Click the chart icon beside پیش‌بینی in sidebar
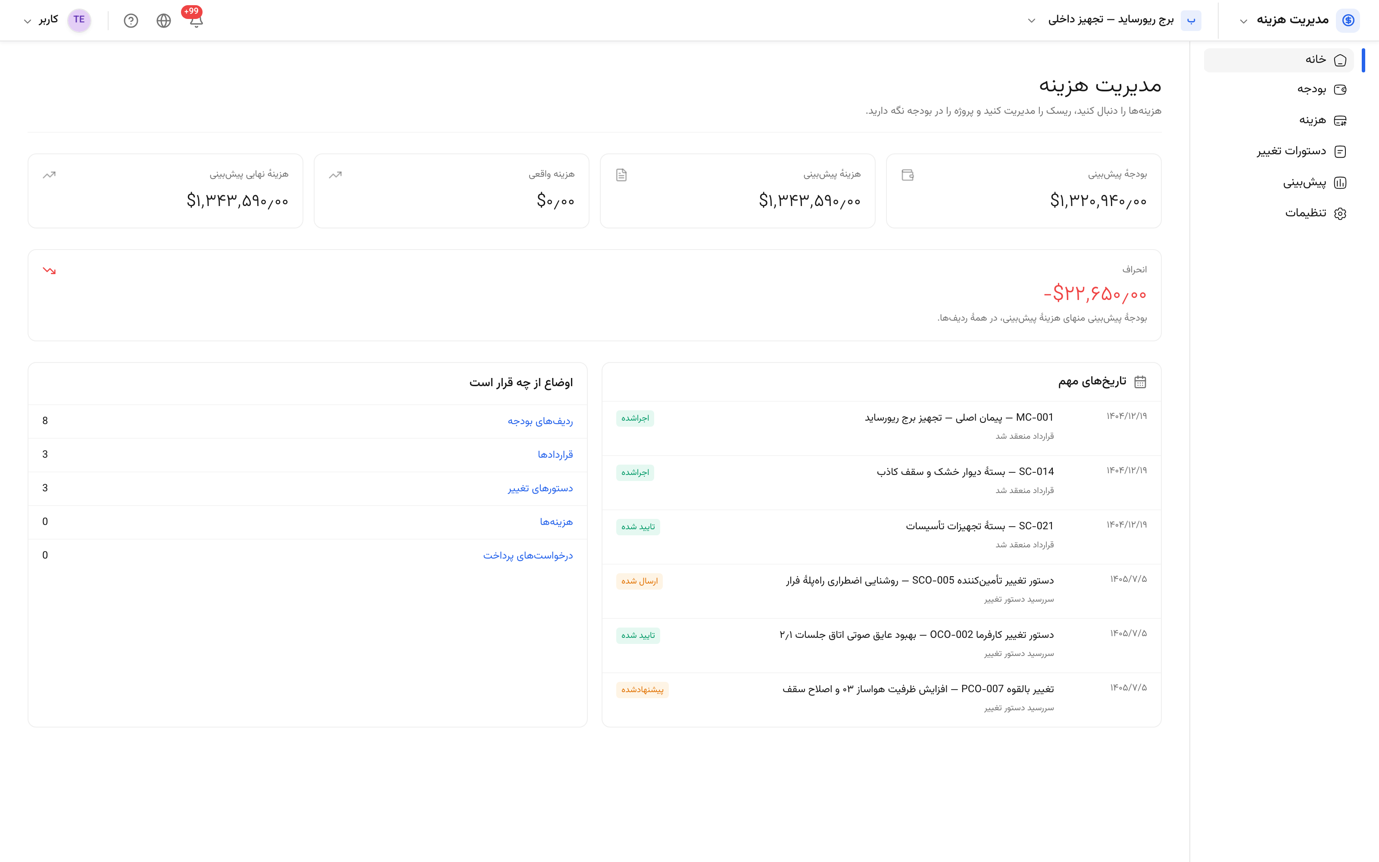The width and height of the screenshot is (1379, 862). [1340, 182]
